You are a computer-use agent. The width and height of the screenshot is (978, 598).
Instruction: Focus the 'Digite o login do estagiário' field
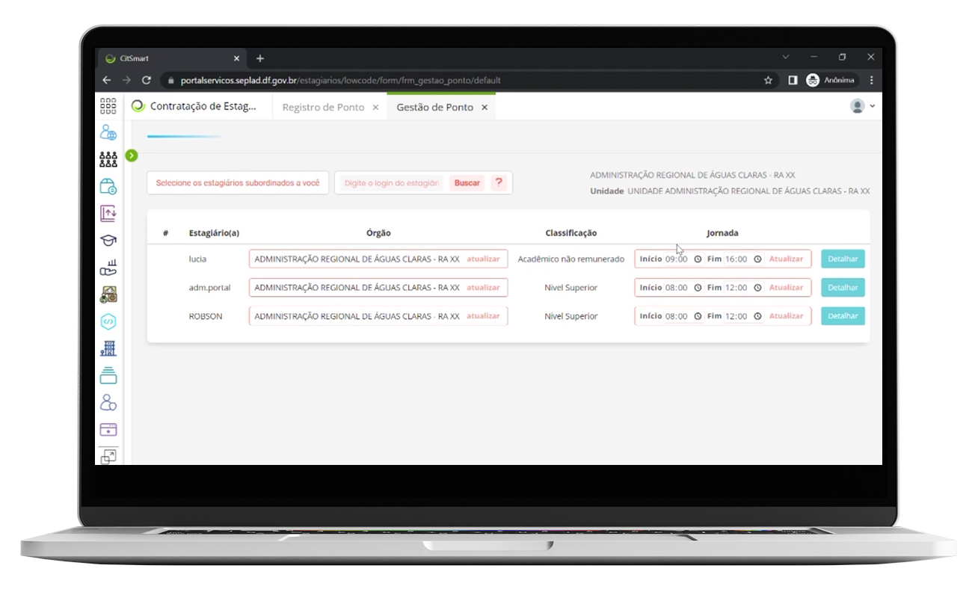point(391,183)
